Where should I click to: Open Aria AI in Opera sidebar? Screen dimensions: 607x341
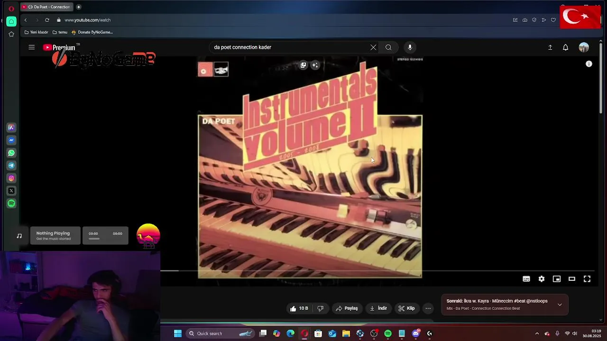coord(11,127)
